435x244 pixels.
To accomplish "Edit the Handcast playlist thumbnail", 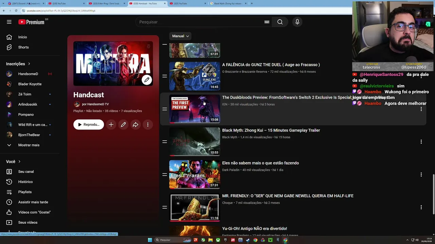I will click(147, 80).
